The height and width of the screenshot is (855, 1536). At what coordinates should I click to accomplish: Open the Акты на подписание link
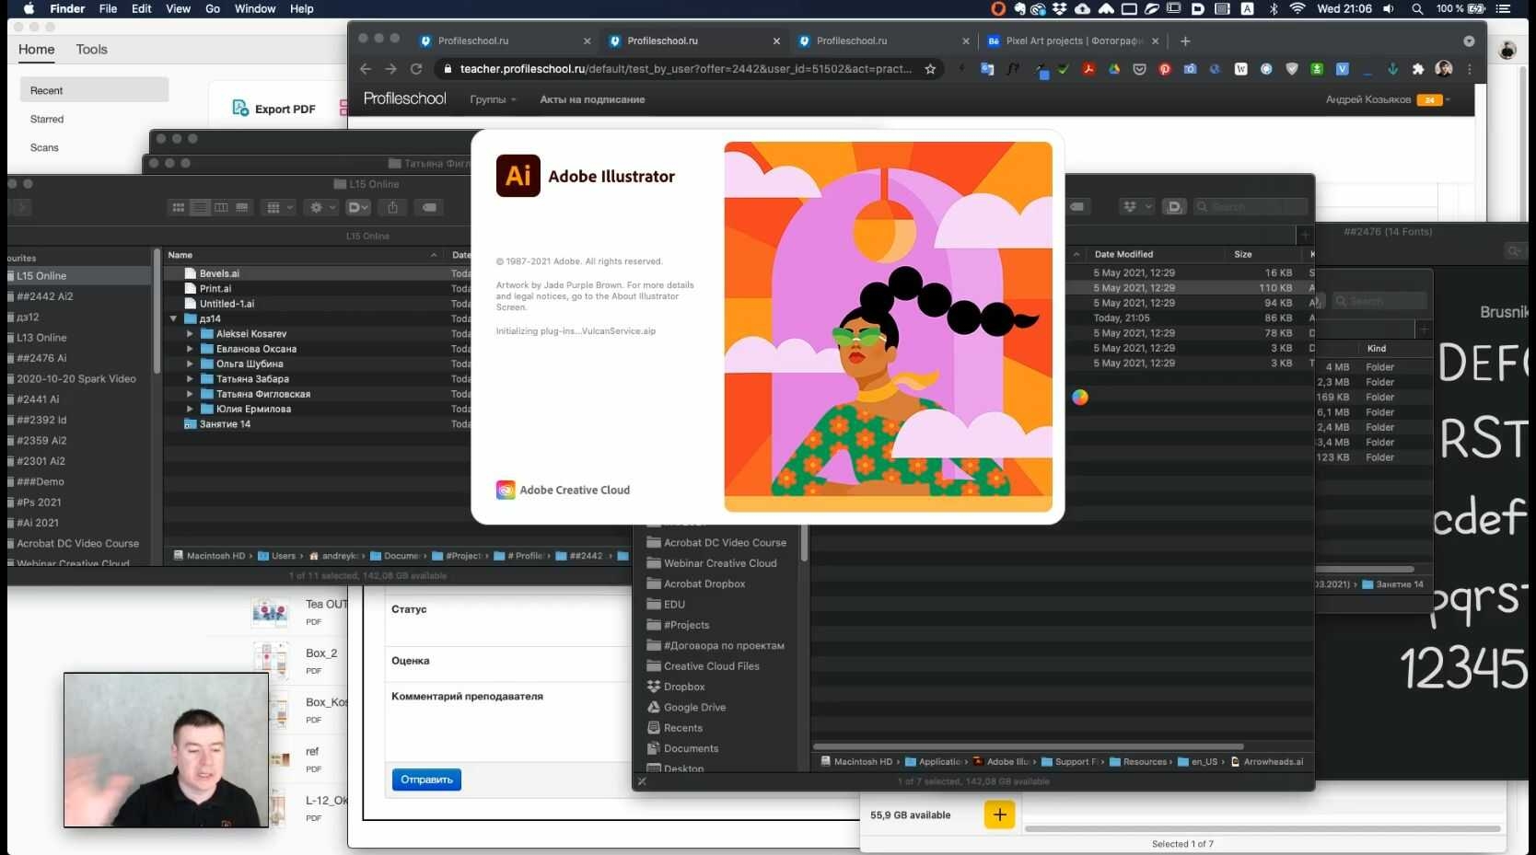pyautogui.click(x=592, y=99)
